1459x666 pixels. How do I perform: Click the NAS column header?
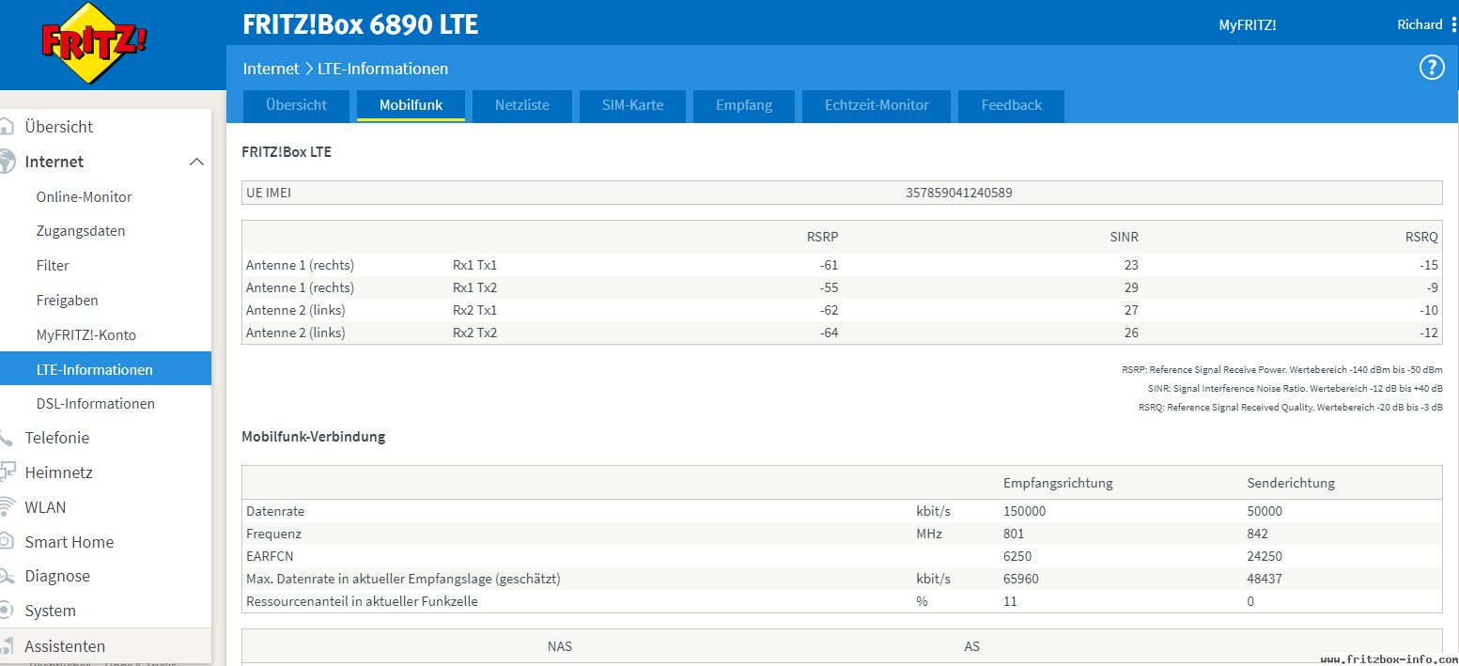(560, 646)
